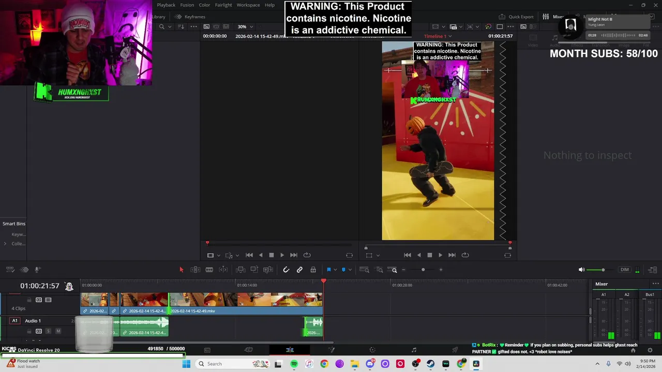Image resolution: width=662 pixels, height=372 pixels.
Task: Open Google Chrome from the taskbar
Action: pos(324,364)
